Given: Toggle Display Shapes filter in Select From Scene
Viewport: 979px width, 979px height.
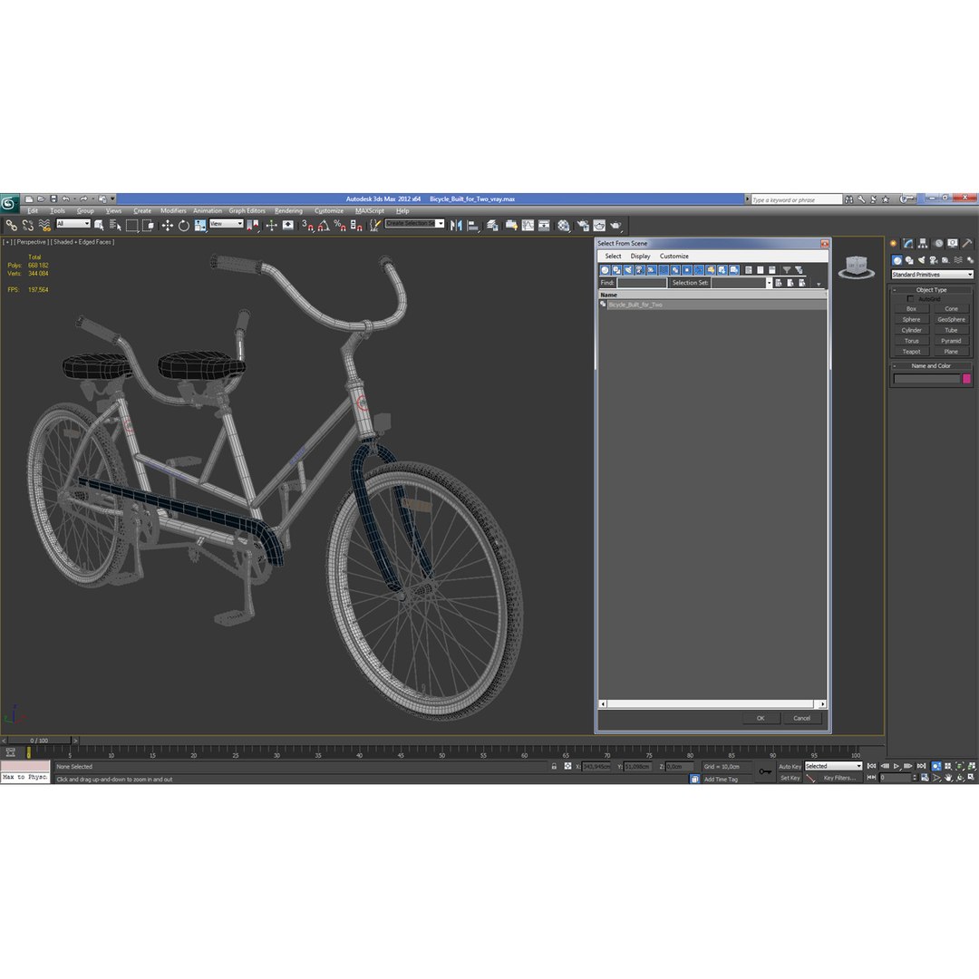Looking at the screenshot, I should pos(616,270).
